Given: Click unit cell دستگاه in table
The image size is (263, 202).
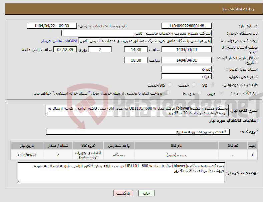Looking at the screenshot, I should click(x=119, y=155).
